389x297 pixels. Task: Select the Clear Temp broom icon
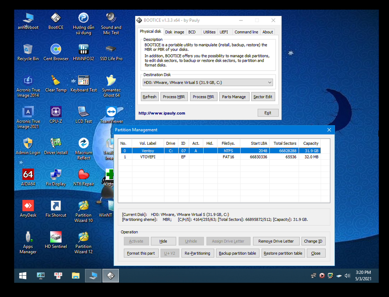56,84
